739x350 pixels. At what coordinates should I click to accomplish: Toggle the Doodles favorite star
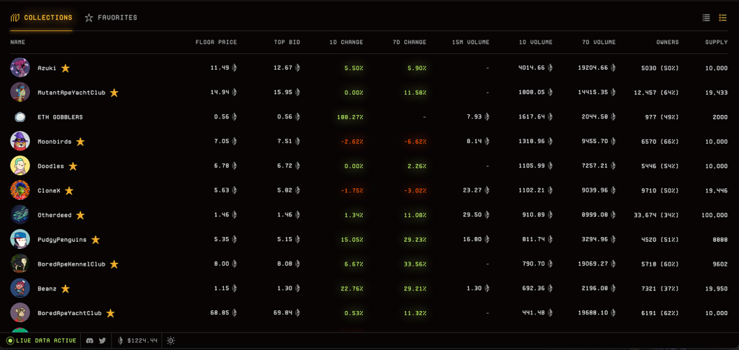(x=73, y=166)
